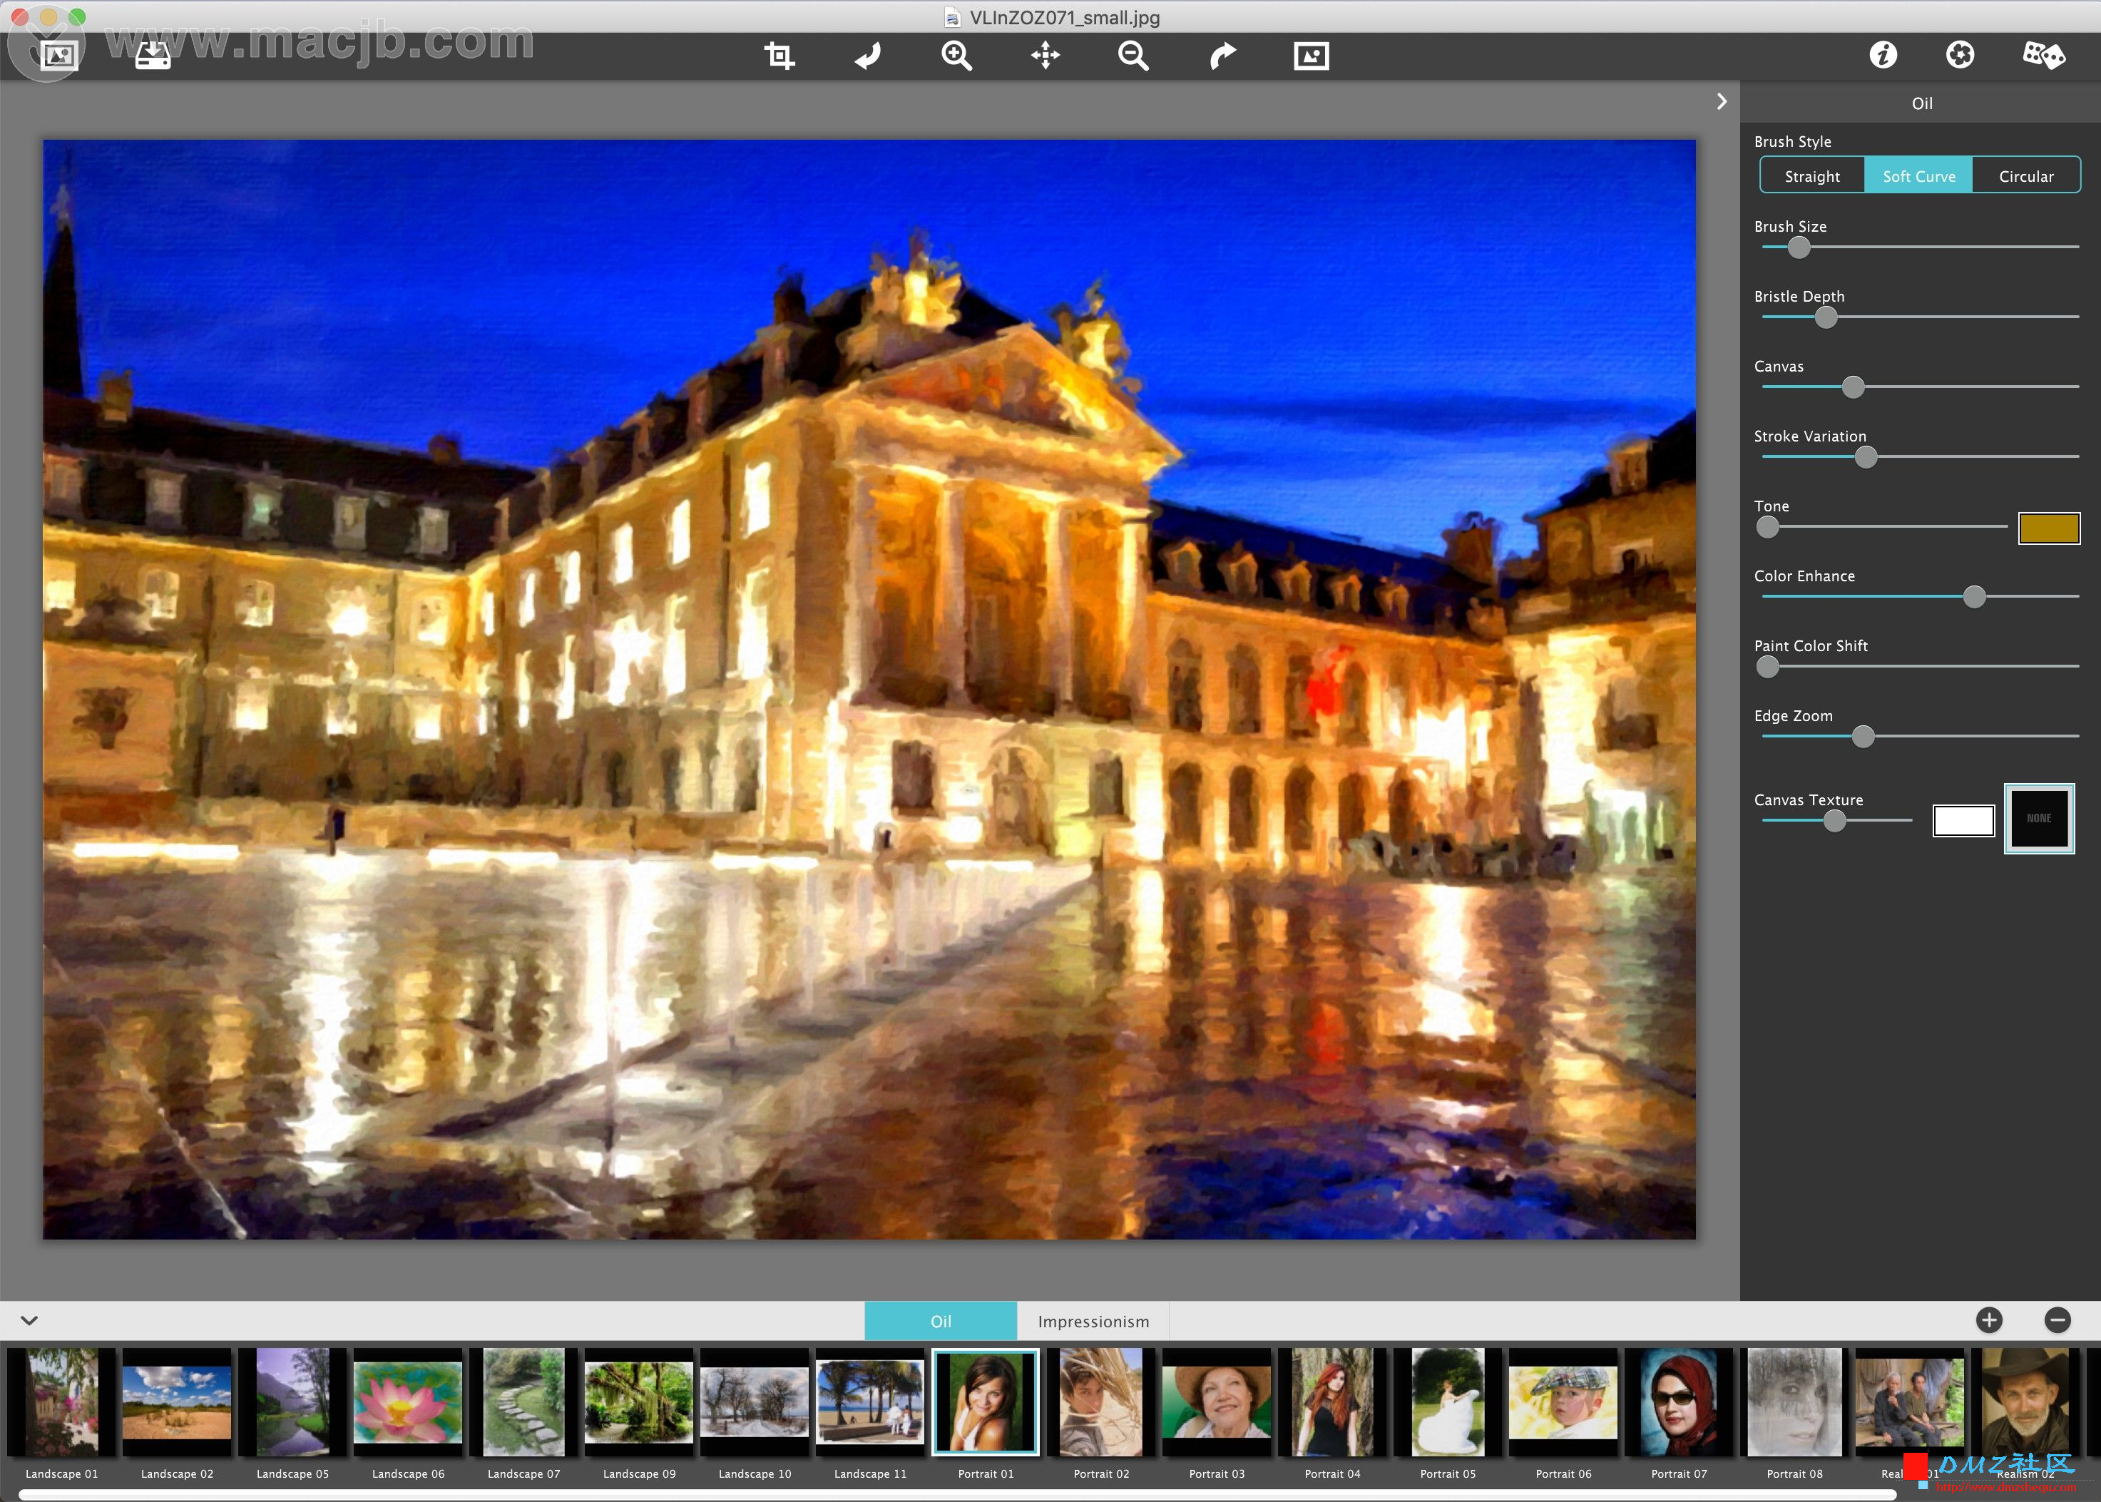Image resolution: width=2101 pixels, height=1502 pixels.
Task: Click the VLInZOZ071_small.jpg window title
Action: 1064,18
